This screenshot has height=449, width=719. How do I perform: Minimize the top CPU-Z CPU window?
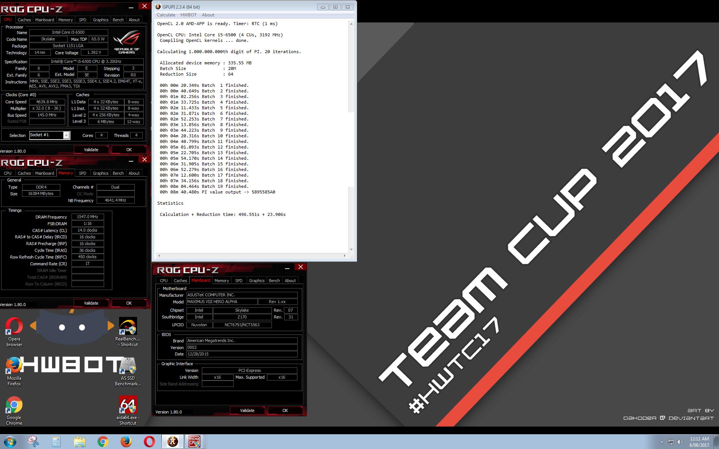coord(131,7)
